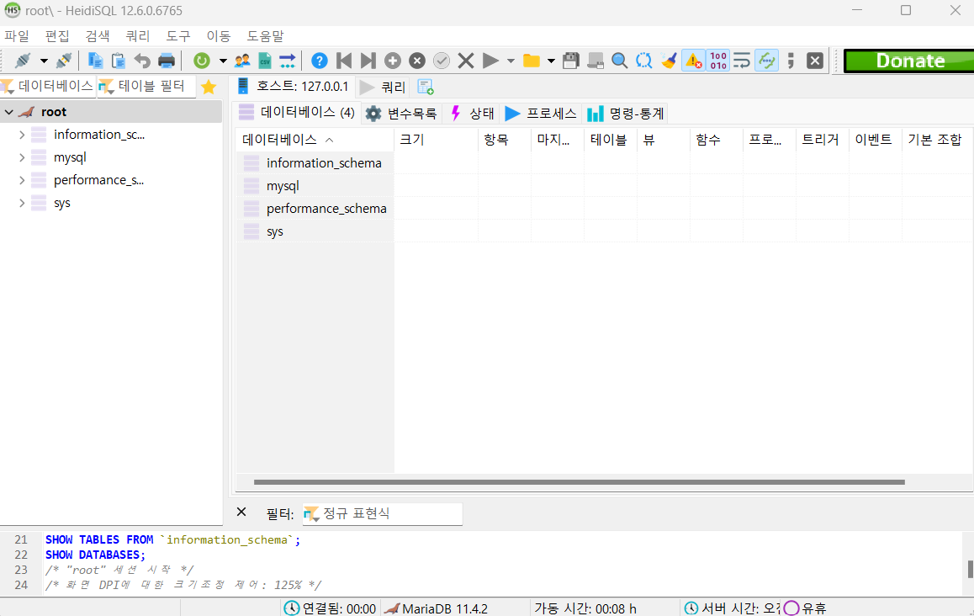974x616 pixels.
Task: Toggle stop on errors warning icon
Action: tap(693, 61)
